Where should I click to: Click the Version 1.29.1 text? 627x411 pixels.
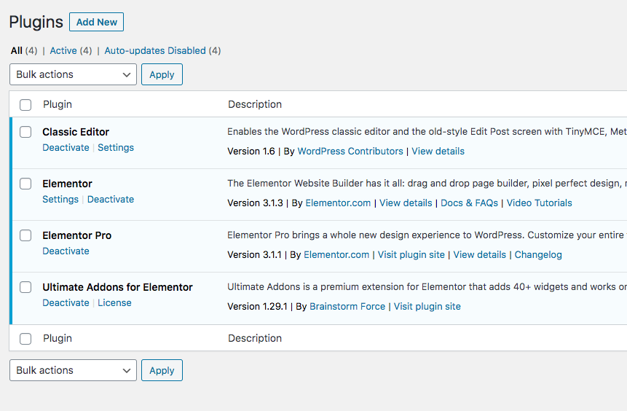pos(257,307)
